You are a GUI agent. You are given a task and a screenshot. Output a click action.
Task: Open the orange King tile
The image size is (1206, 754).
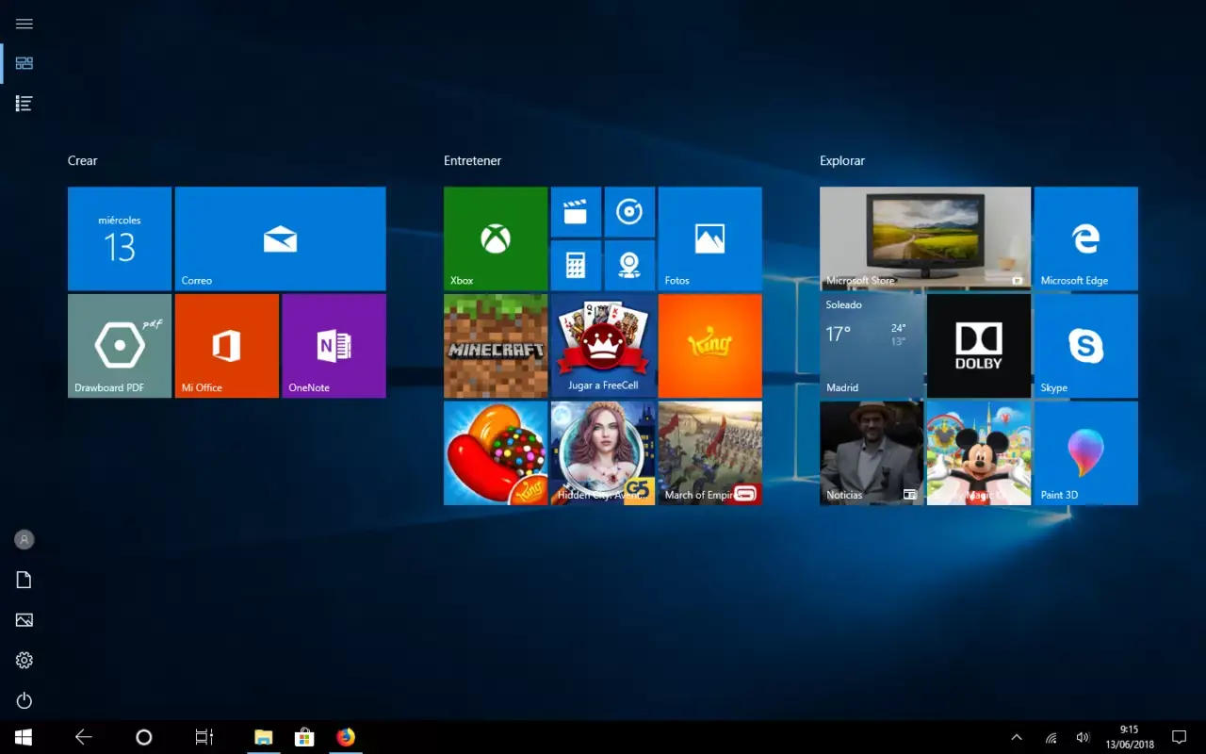point(710,346)
